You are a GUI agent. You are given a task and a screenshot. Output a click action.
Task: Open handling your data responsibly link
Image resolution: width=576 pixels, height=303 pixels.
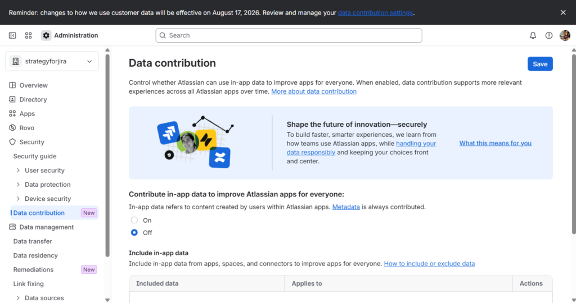click(x=362, y=148)
